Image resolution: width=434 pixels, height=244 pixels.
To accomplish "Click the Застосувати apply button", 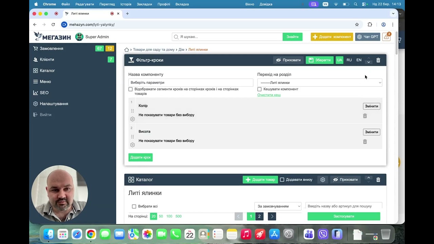I will [x=344, y=216].
